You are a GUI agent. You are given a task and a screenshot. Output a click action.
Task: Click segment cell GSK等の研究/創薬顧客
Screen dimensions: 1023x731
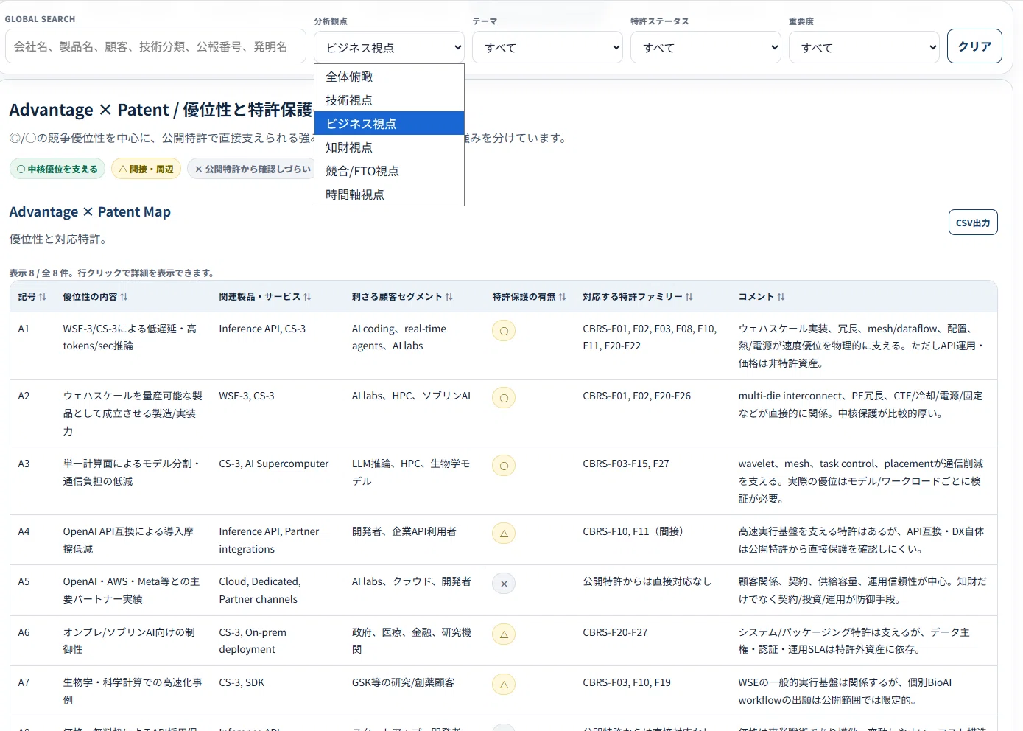[403, 683]
